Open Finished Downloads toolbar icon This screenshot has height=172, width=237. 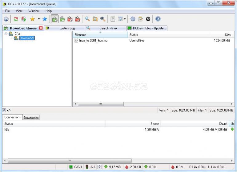62,19
